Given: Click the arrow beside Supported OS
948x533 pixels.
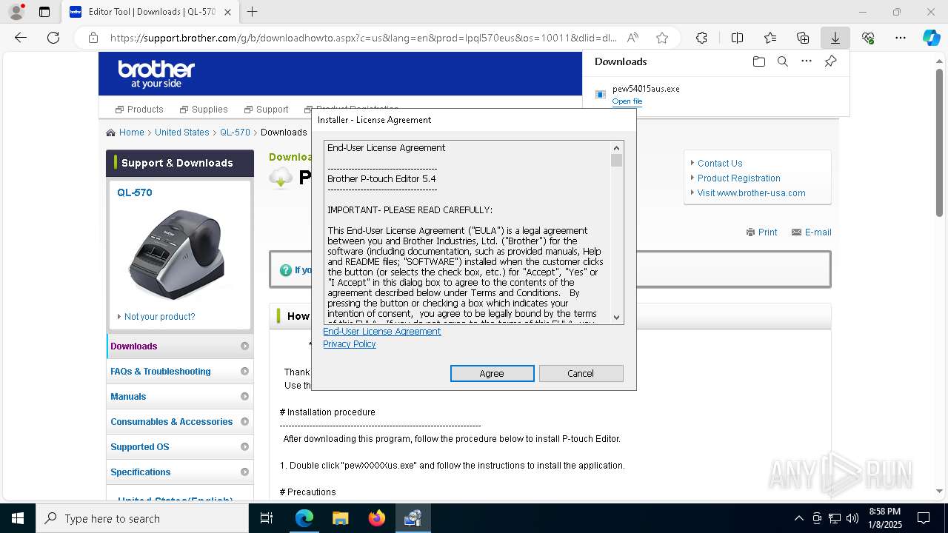Looking at the screenshot, I should [244, 447].
